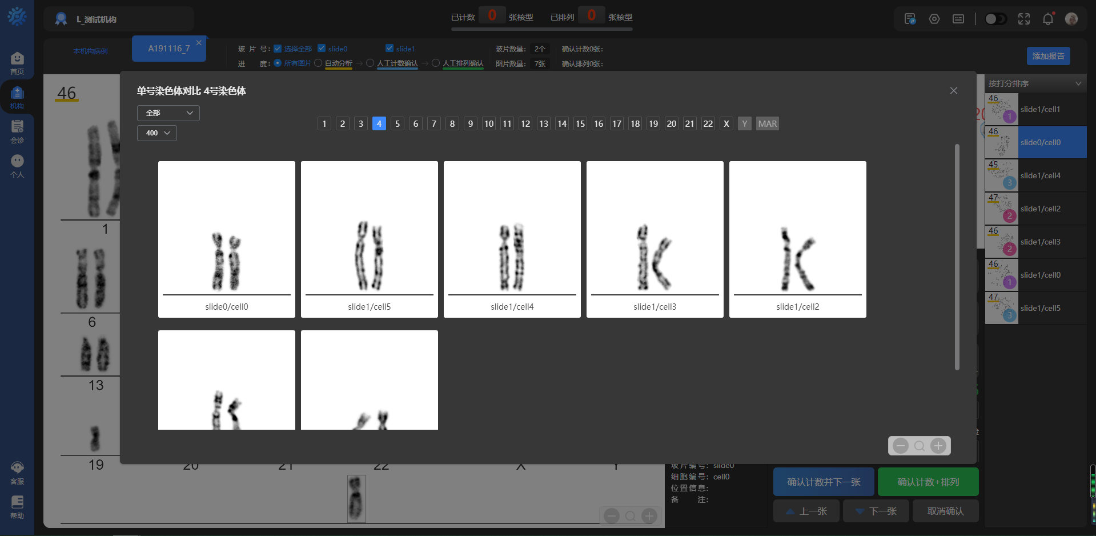The image size is (1096, 536).
Task: Open the notification bell
Action: tap(1047, 19)
